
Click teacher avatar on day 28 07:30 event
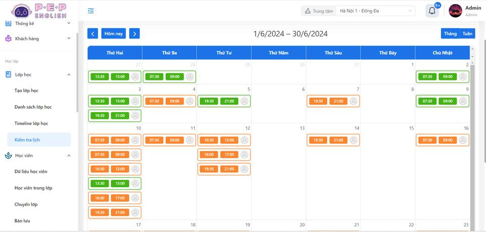pyautogui.click(x=190, y=77)
